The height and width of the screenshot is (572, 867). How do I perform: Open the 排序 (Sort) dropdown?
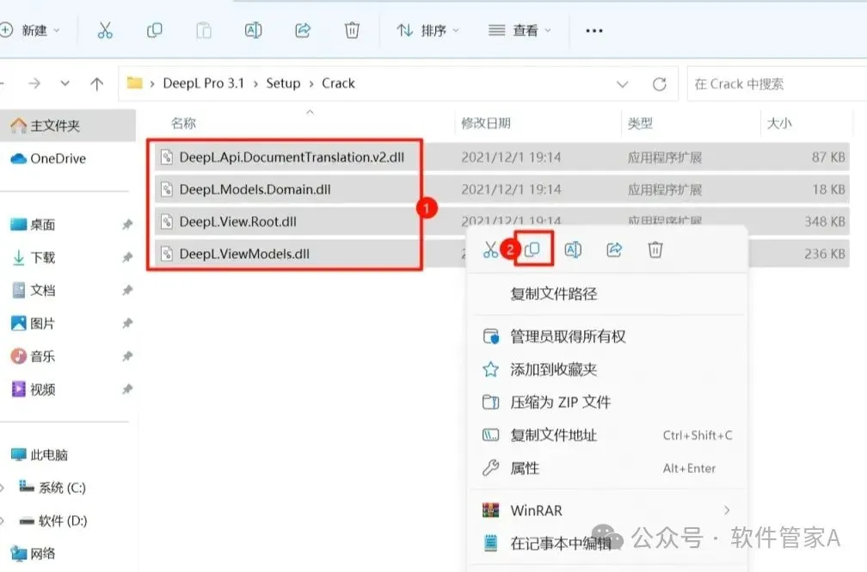428,30
